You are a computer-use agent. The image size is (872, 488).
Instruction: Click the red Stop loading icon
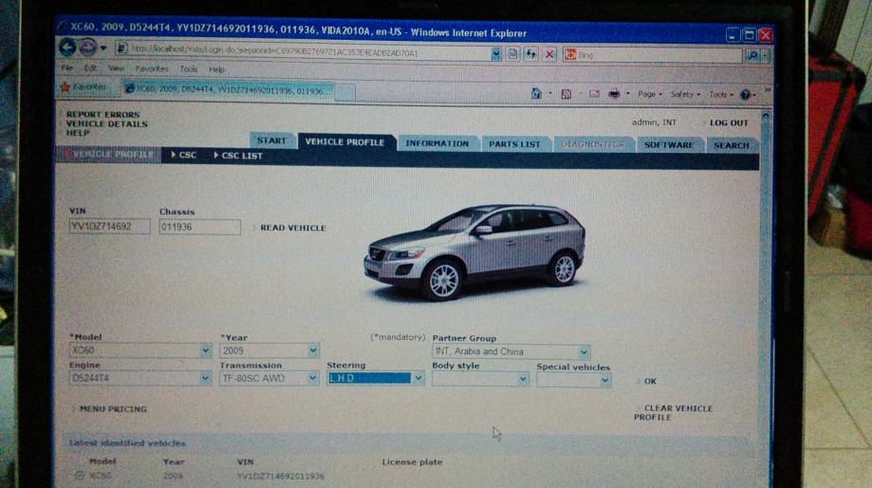tap(549, 54)
